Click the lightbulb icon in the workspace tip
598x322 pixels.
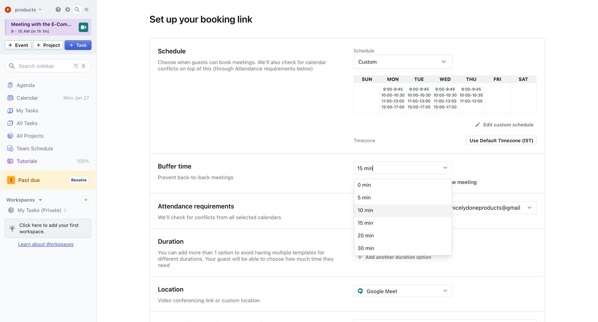12,228
